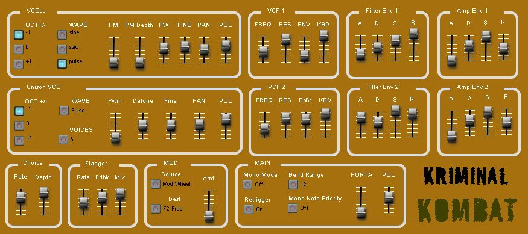Image resolution: width=528 pixels, height=234 pixels.
Task: Select Unison VCO octave 0 button
Action: (x=19, y=126)
